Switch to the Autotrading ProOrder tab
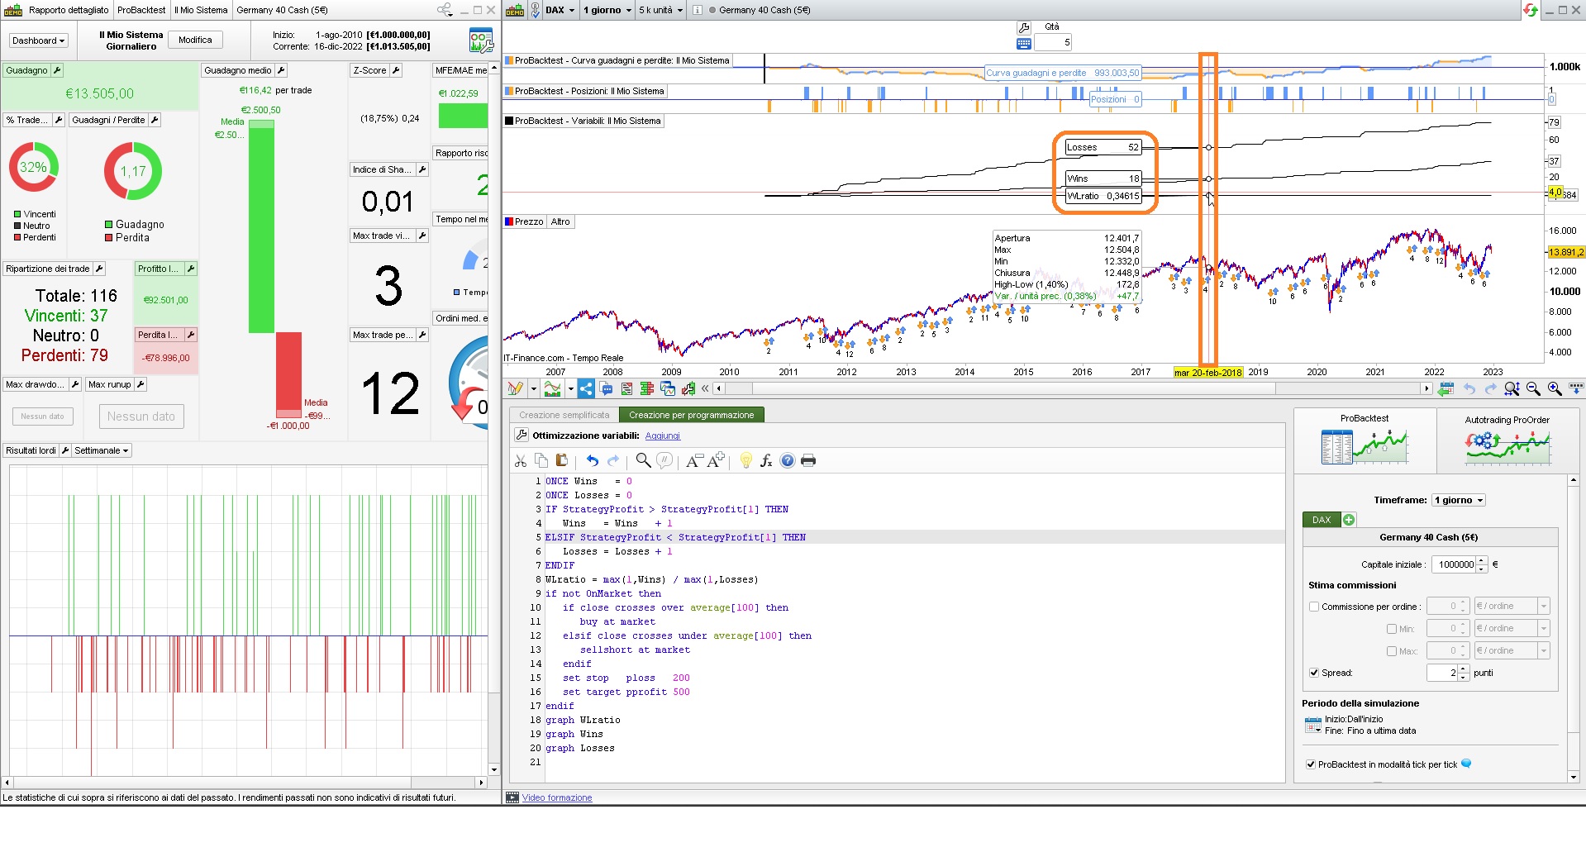This screenshot has height=852, width=1586. click(1507, 440)
